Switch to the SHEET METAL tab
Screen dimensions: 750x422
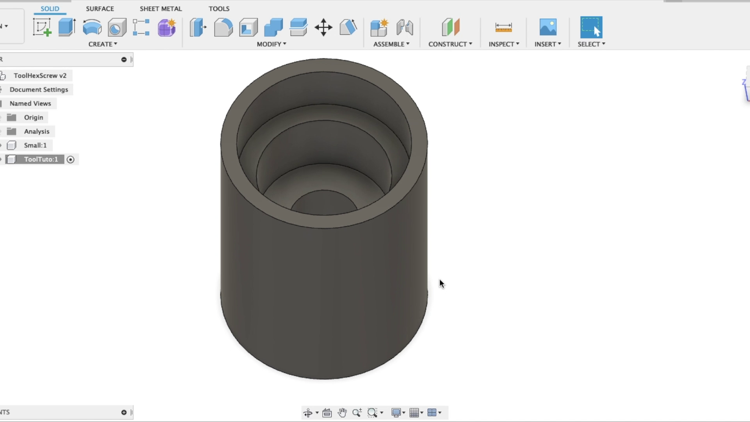point(161,8)
